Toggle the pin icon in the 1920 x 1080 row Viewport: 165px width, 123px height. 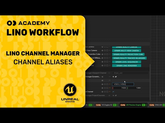click(x=102, y=88)
